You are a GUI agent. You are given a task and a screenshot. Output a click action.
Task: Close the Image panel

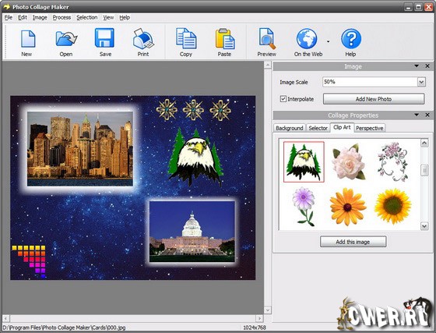click(427, 66)
